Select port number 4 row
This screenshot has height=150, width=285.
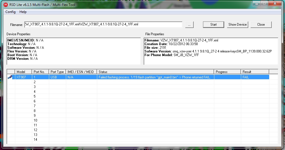(142, 92)
